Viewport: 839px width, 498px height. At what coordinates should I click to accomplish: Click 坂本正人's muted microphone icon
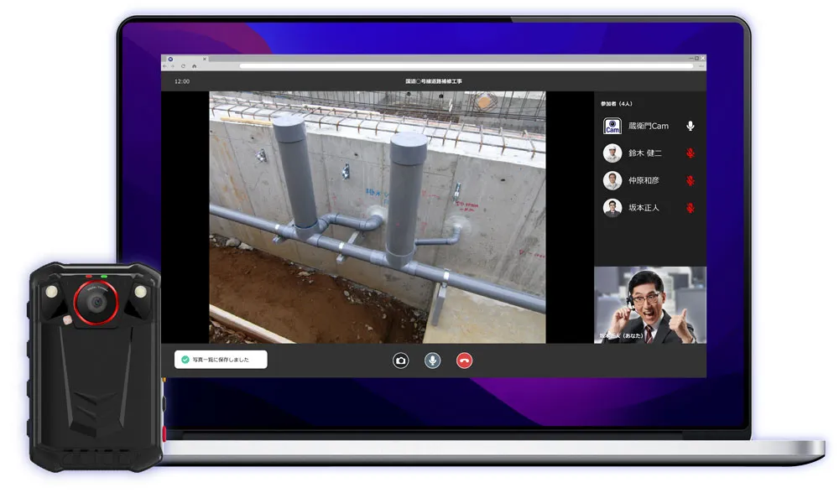[690, 208]
